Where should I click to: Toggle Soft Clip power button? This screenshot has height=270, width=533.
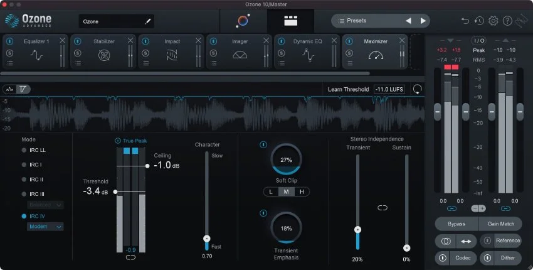click(x=263, y=144)
